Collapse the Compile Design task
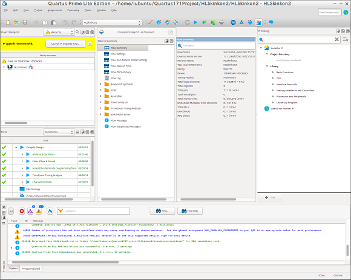 pyautogui.click(x=16, y=148)
